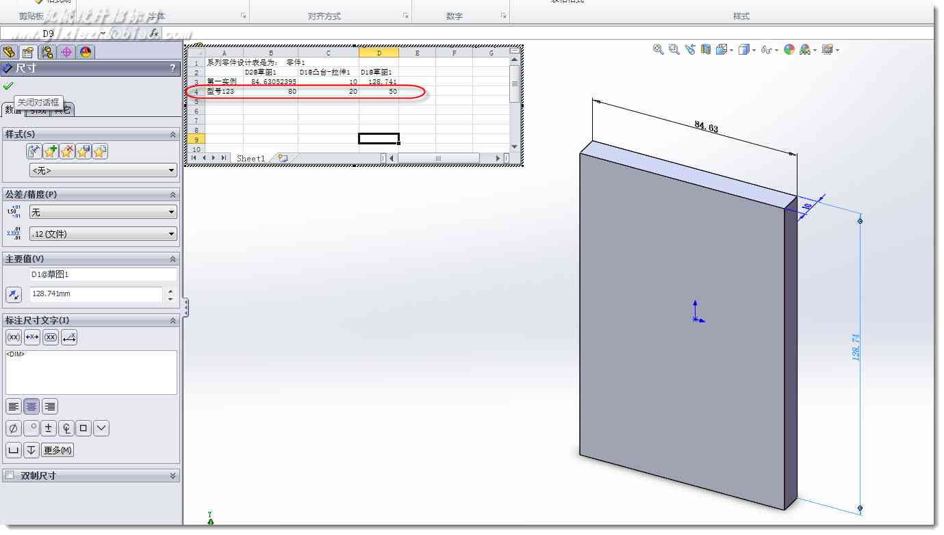Insert depth symbol
944x535 pixels.
[x=31, y=450]
